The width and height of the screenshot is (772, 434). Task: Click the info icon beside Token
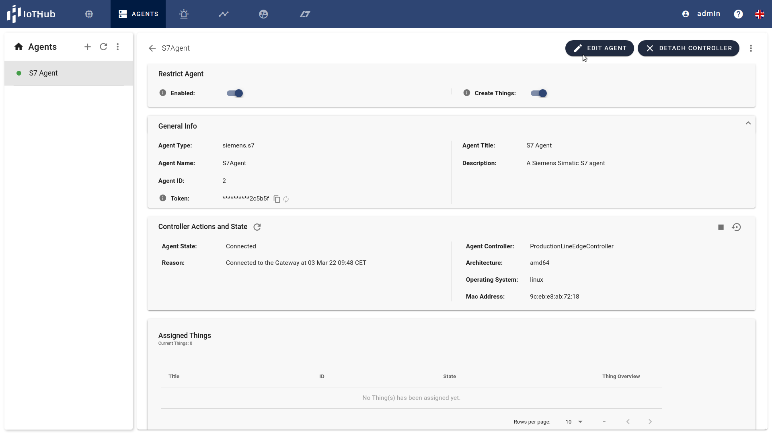tap(163, 198)
